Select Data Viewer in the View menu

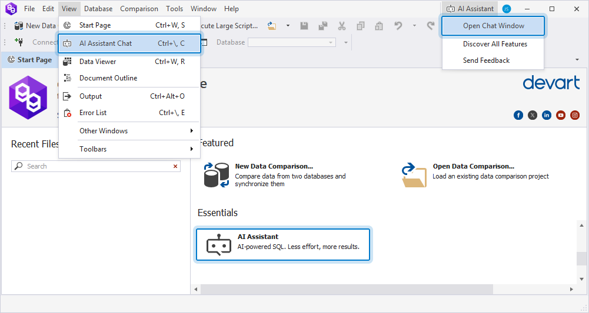[129, 62]
